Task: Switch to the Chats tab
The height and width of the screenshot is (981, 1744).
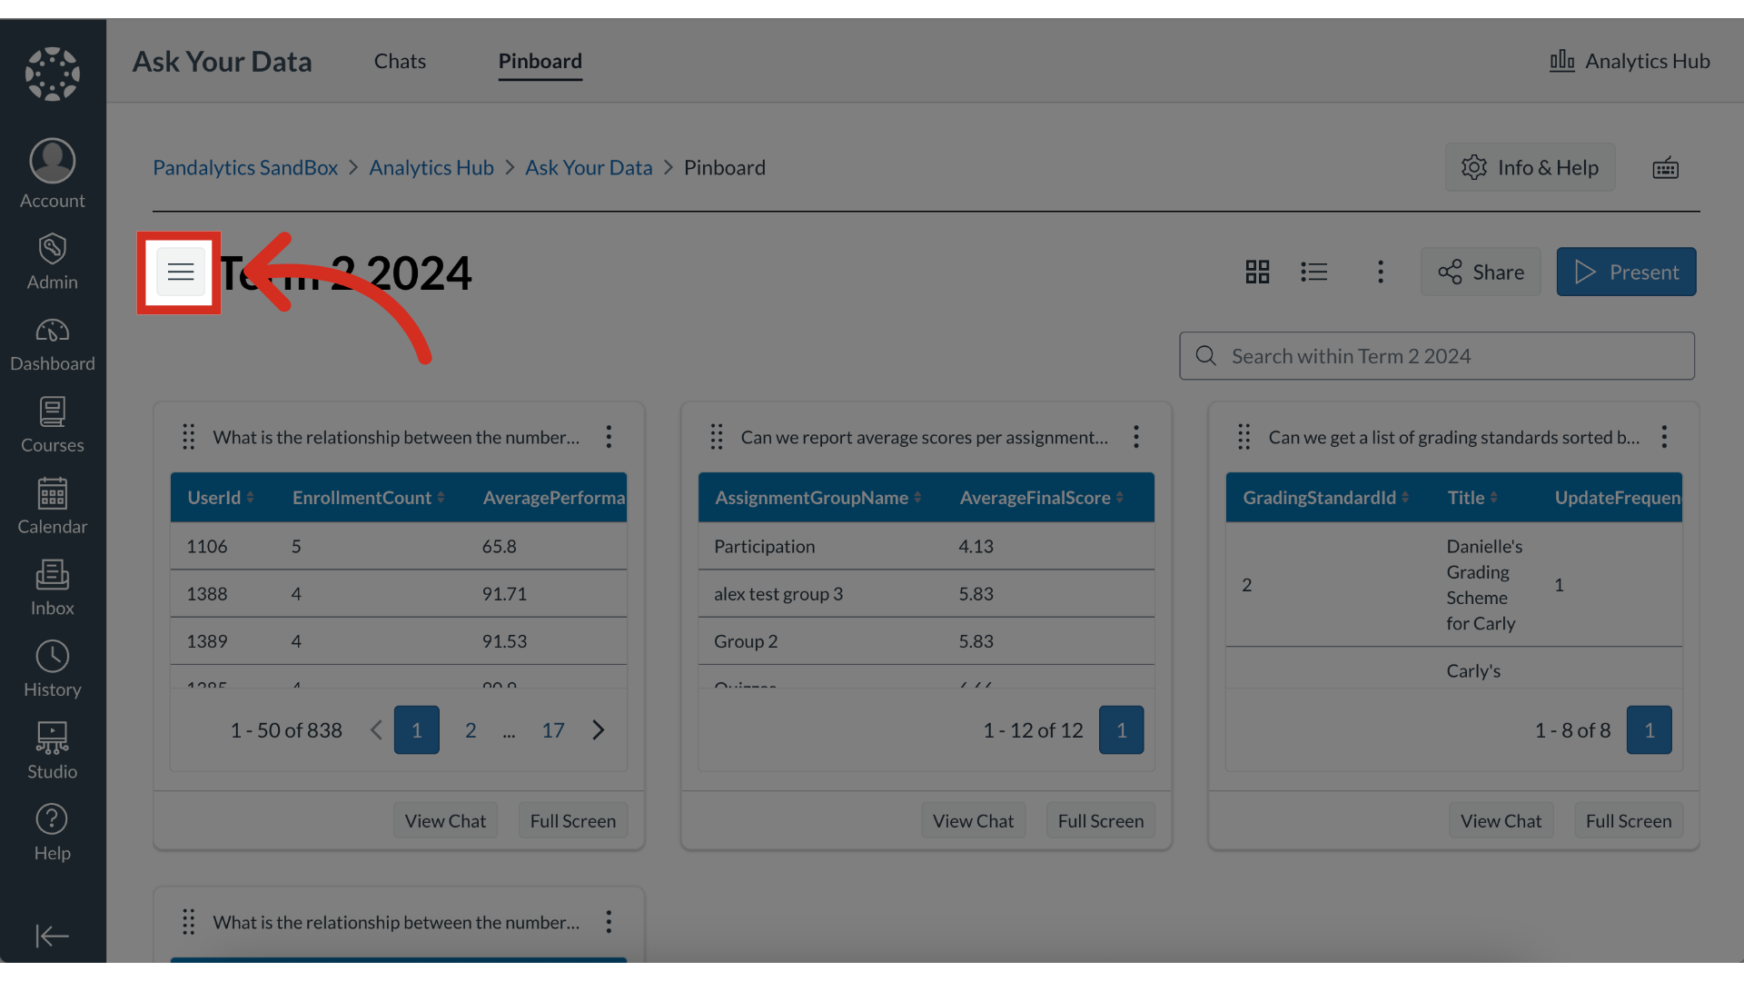Action: point(400,61)
